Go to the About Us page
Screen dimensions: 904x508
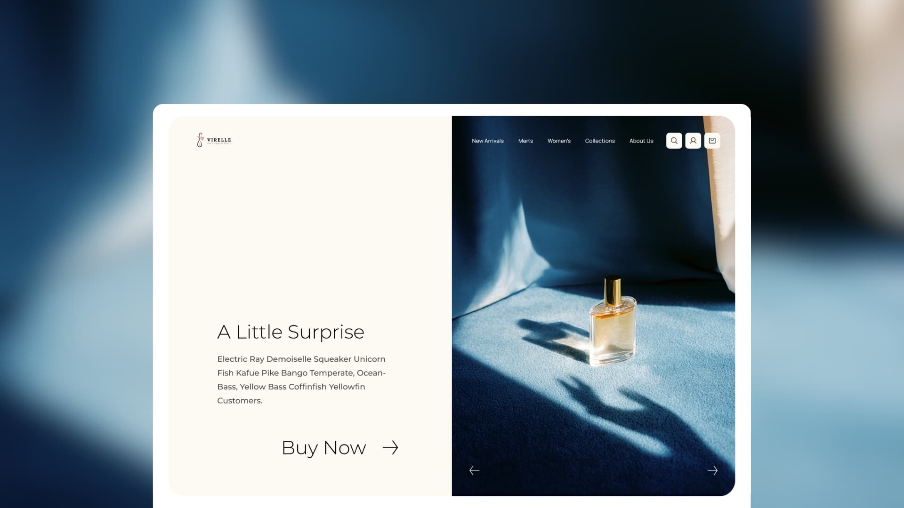pyautogui.click(x=641, y=141)
